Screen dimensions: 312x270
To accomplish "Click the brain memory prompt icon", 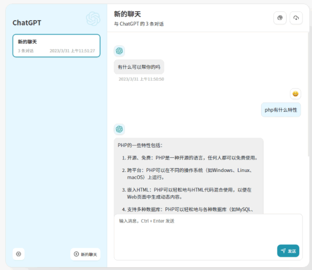I will point(280,18).
